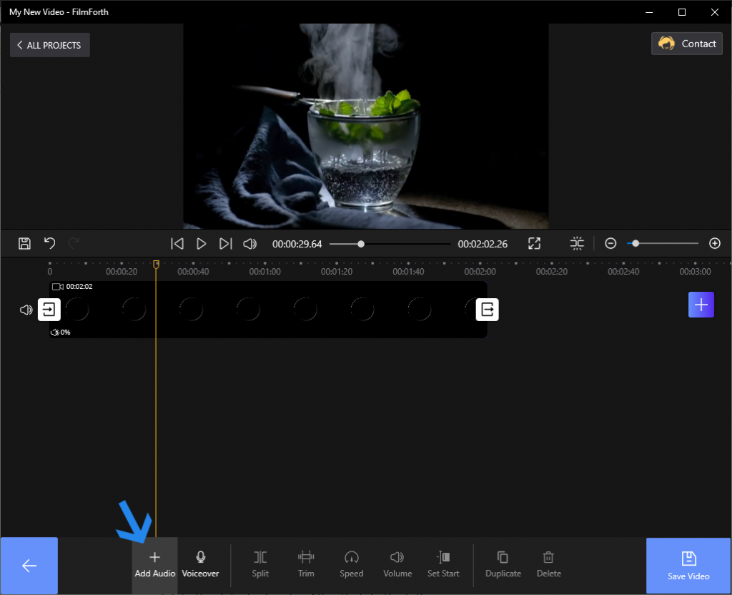Viewport: 732px width, 595px height.
Task: Open the Speed tool
Action: point(351,565)
